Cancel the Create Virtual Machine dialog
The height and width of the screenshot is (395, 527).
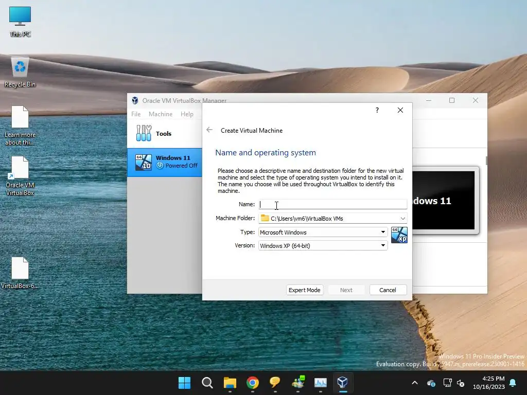tap(388, 290)
